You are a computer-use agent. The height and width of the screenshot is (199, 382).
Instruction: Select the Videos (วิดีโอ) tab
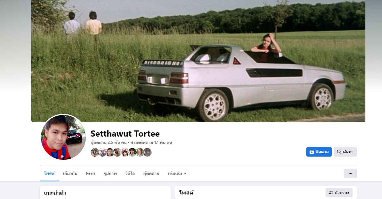(x=130, y=173)
